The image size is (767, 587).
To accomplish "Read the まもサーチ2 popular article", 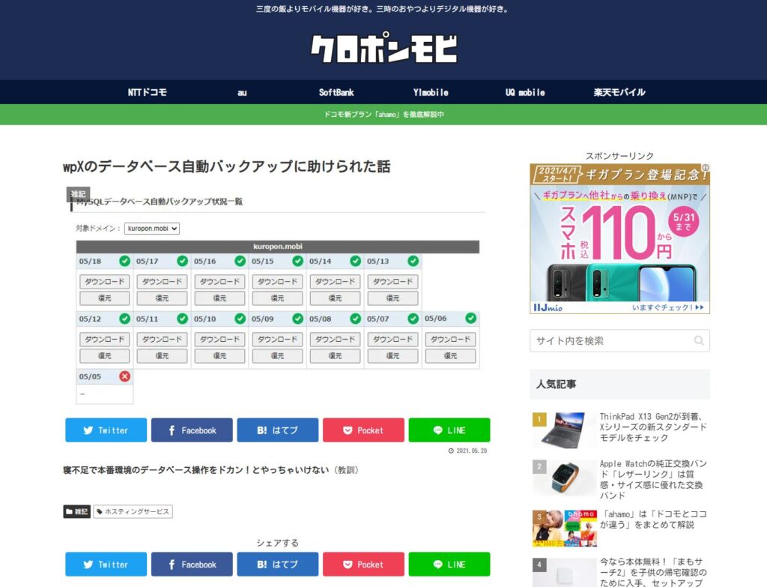I will 653,572.
